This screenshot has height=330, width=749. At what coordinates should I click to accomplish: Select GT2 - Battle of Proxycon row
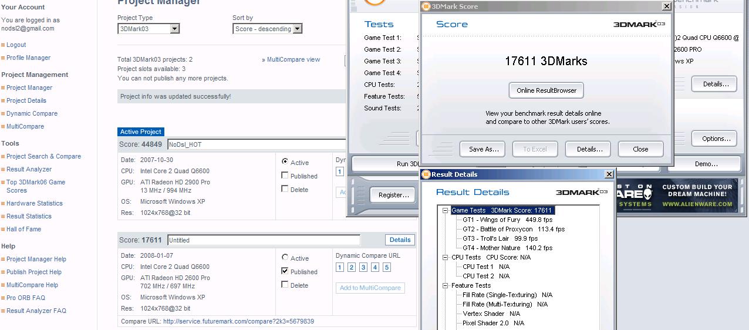[514, 229]
